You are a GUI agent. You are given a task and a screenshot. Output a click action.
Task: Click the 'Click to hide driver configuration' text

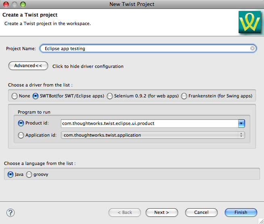[x=88, y=66]
